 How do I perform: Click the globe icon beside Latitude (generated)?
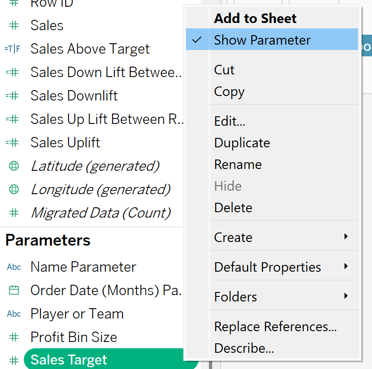[x=14, y=166]
